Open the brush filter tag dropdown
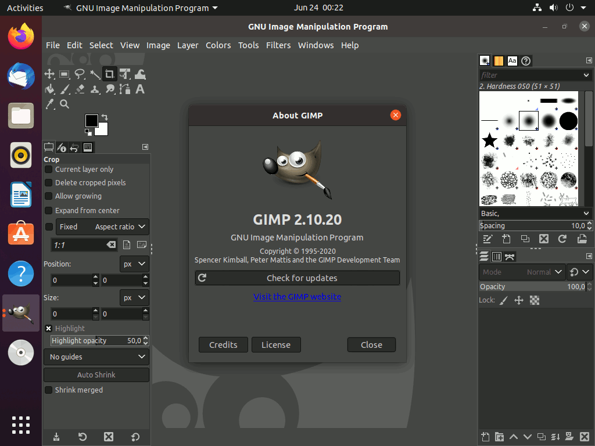This screenshot has width=595, height=446. coord(586,75)
